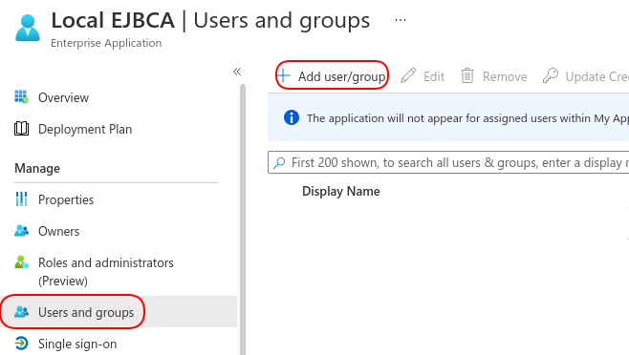629x355 pixels.
Task: Click the users and groups search field
Action: tap(448, 162)
